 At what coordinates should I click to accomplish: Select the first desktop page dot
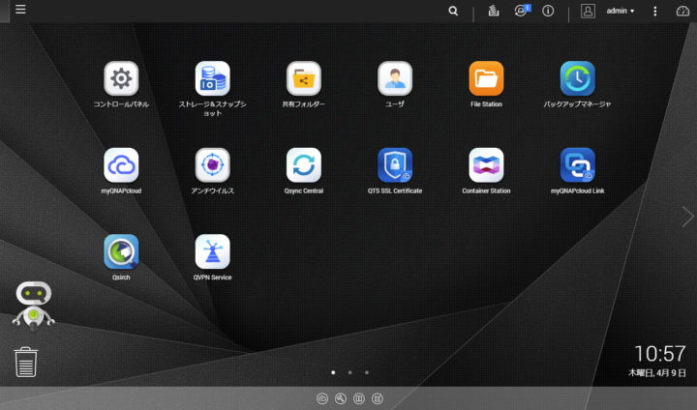click(333, 372)
